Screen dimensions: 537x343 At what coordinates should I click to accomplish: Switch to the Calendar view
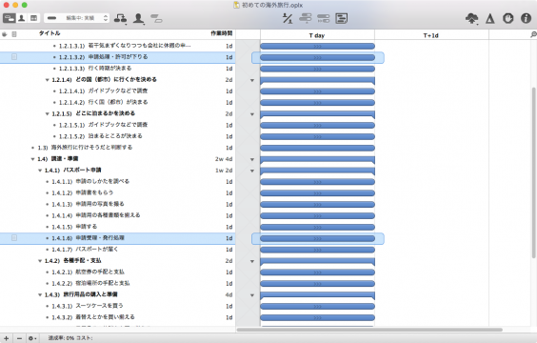tap(33, 18)
